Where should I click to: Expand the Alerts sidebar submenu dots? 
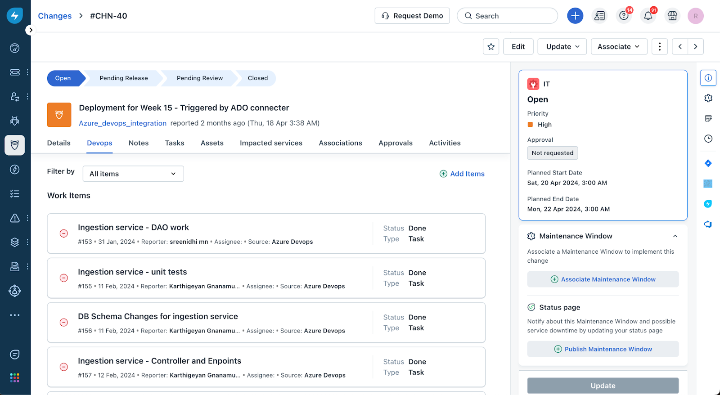[27, 218]
